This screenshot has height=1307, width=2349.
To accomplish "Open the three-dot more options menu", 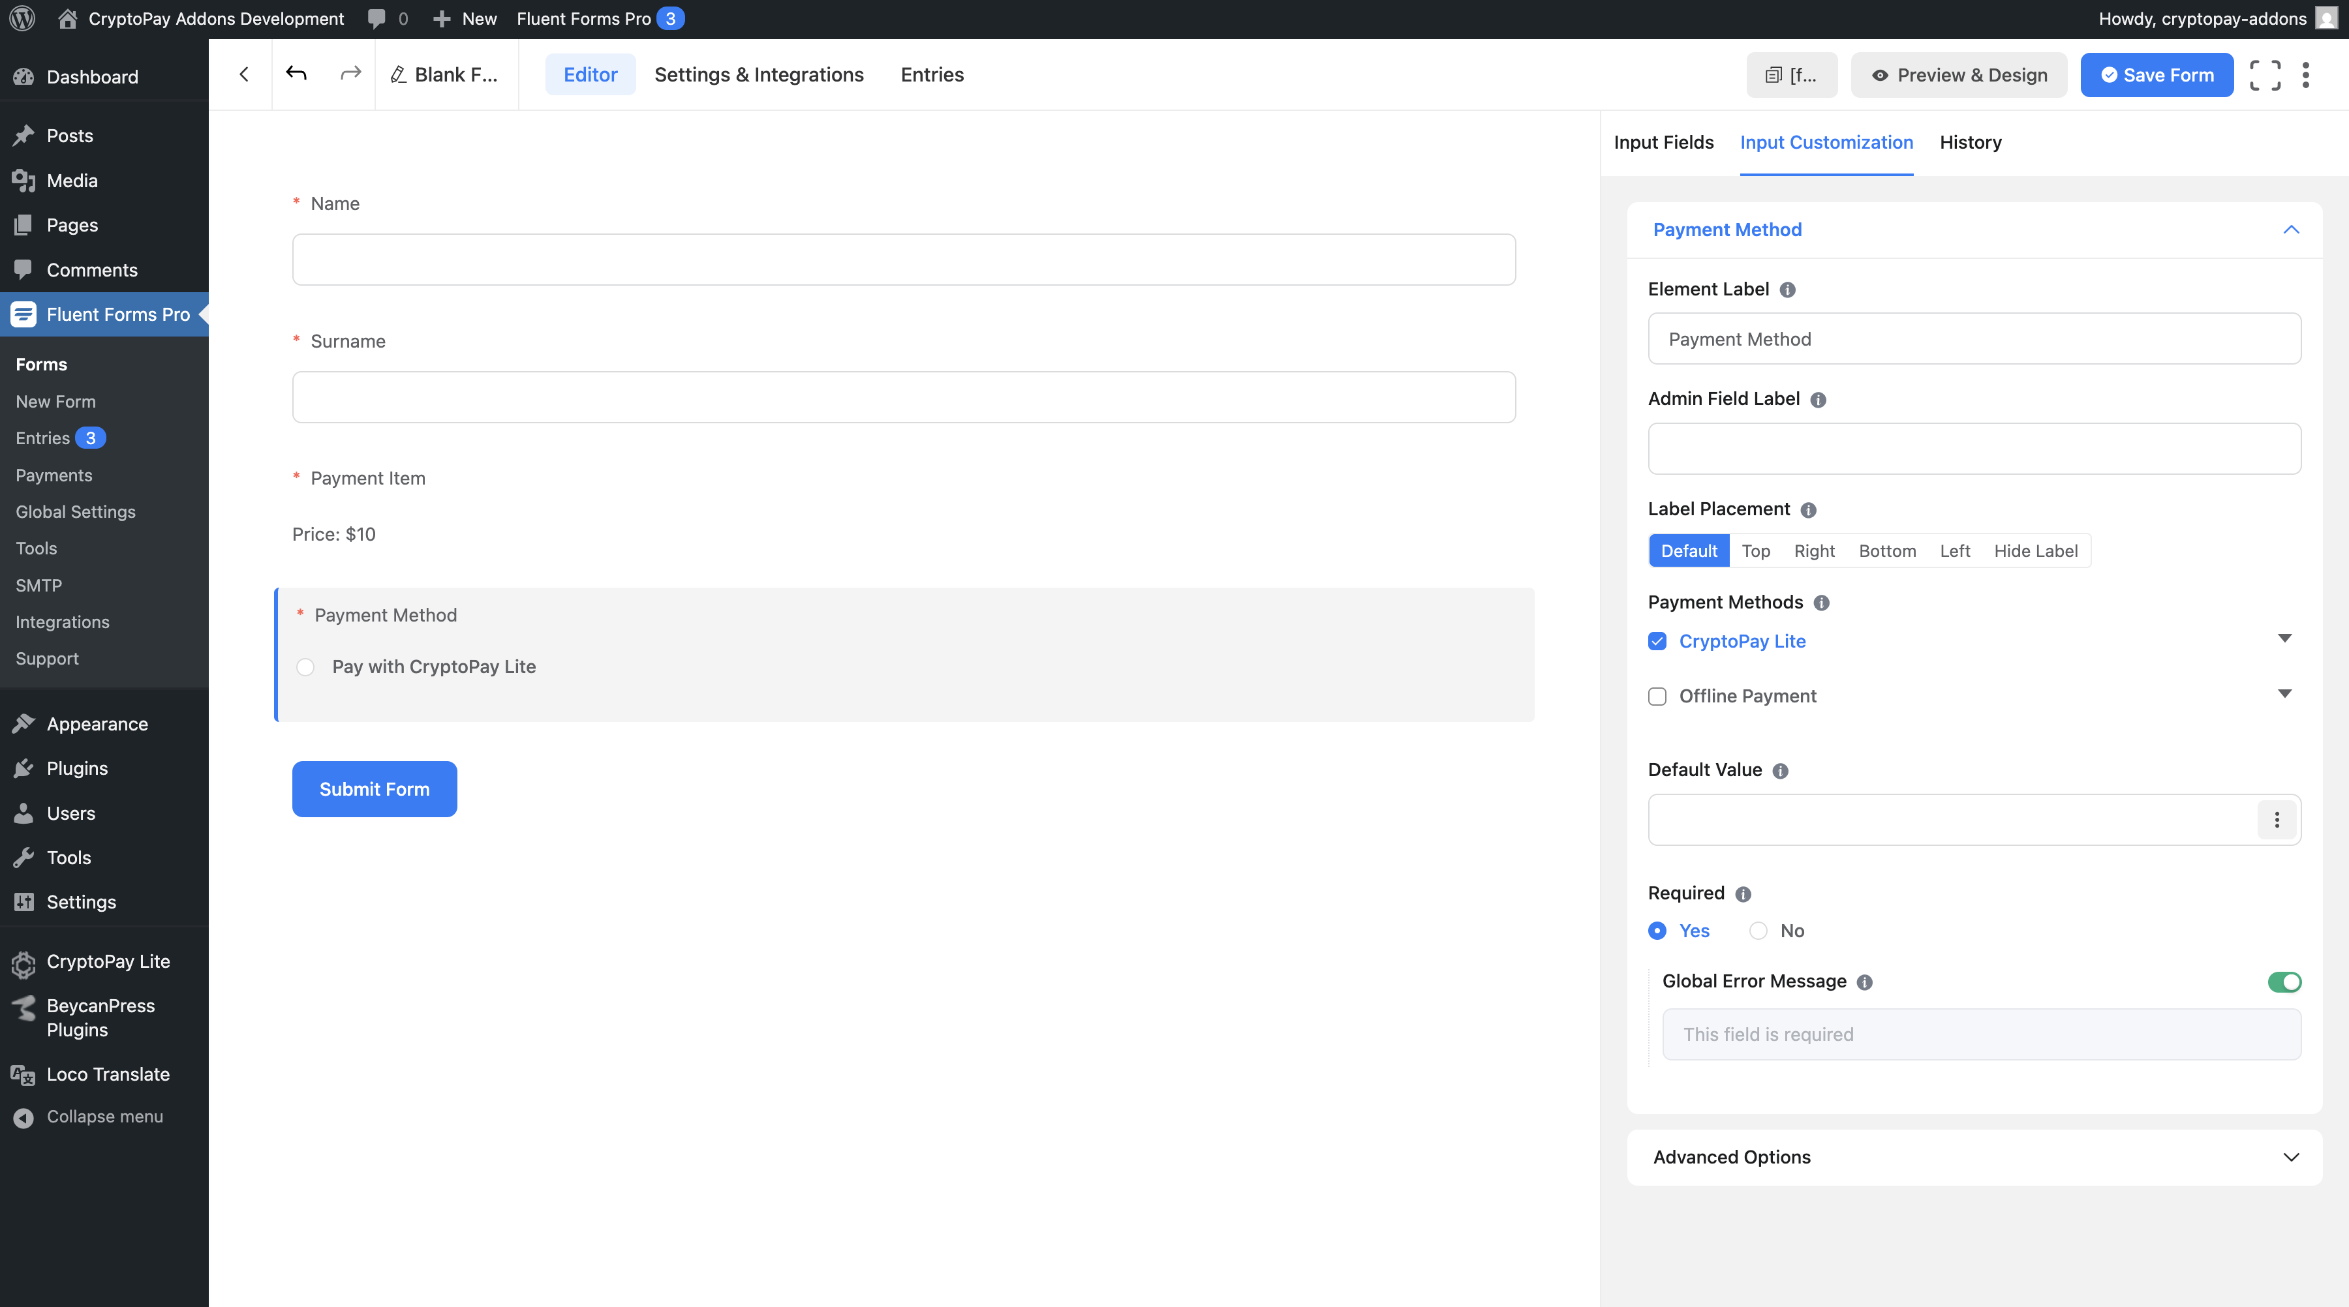I will tap(2306, 75).
